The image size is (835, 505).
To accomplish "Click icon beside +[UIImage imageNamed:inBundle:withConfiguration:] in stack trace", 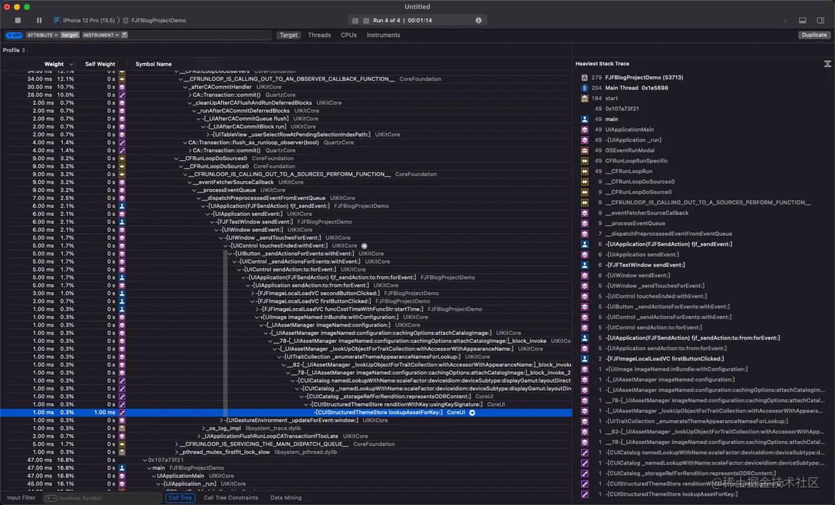I will coord(584,369).
